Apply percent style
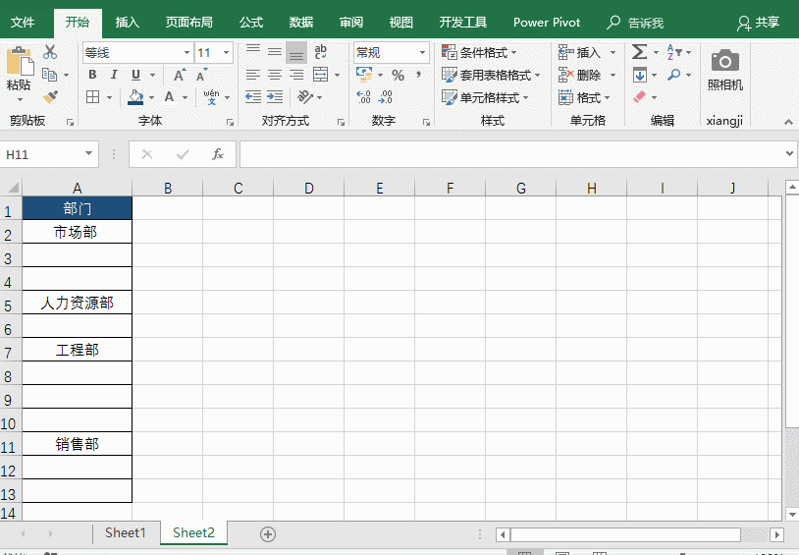The height and width of the screenshot is (555, 799). point(398,76)
